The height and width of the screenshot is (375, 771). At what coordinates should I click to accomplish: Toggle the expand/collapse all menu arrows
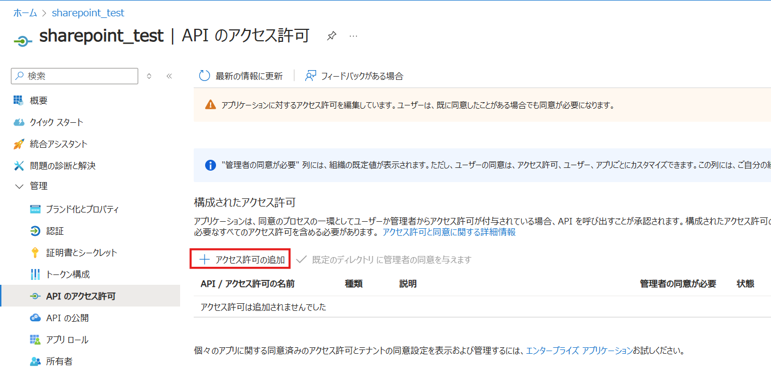pyautogui.click(x=149, y=76)
